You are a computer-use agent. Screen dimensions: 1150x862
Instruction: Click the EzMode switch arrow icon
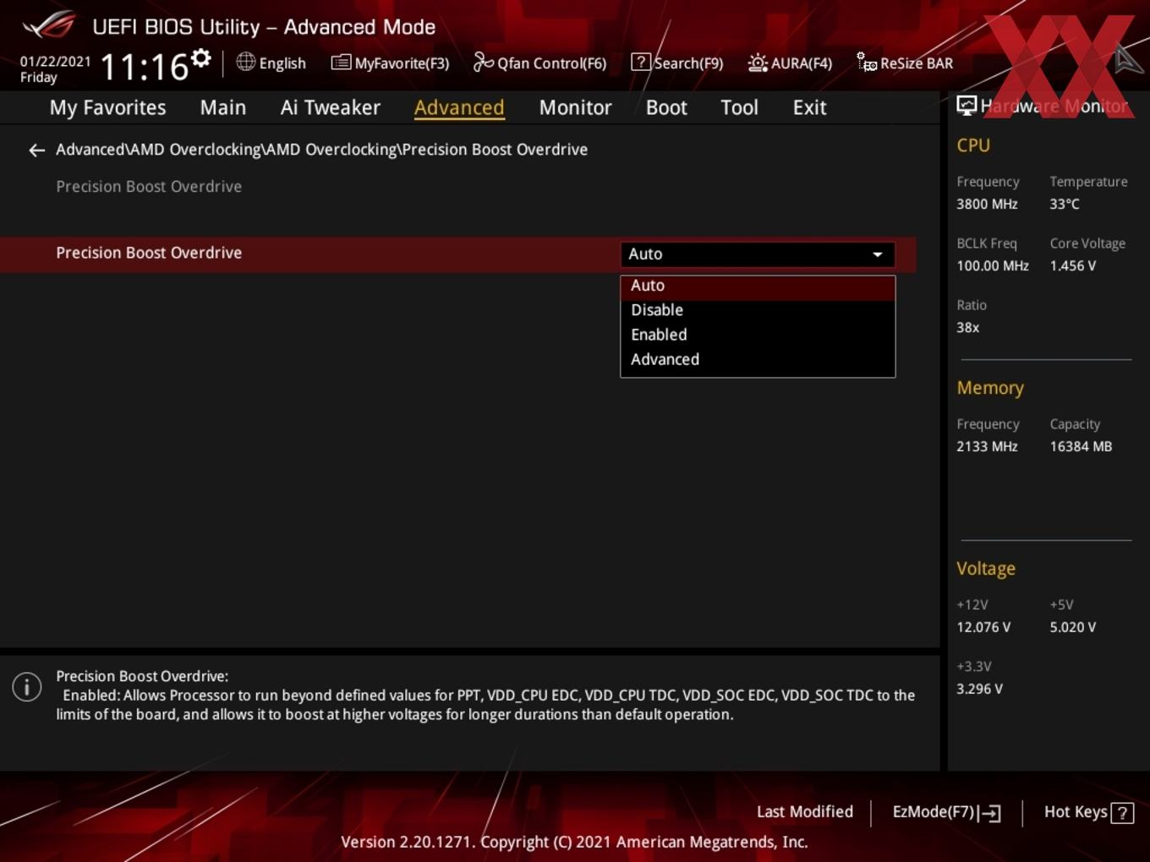[x=990, y=813]
